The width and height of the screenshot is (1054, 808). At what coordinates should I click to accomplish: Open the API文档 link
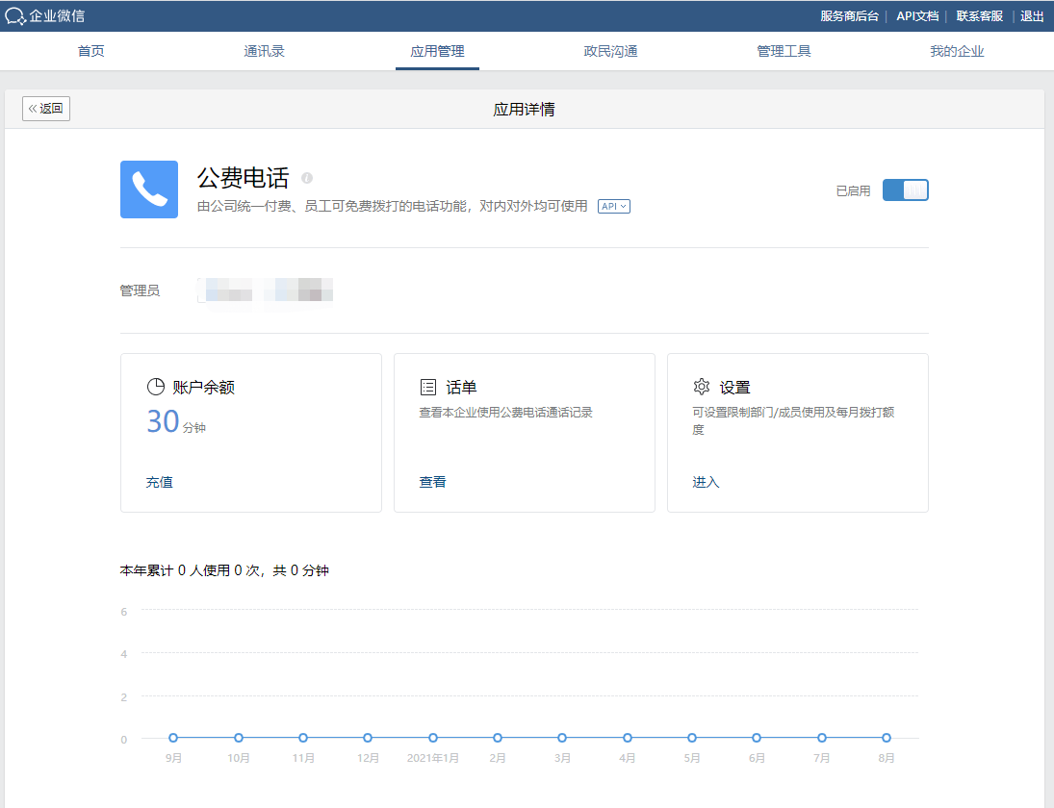click(x=917, y=16)
